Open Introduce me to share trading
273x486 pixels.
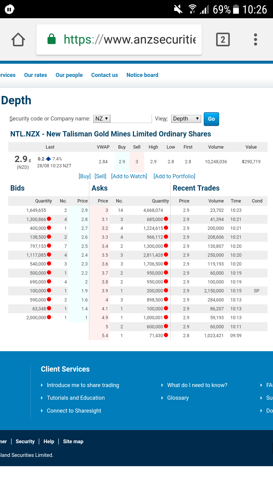83,385
